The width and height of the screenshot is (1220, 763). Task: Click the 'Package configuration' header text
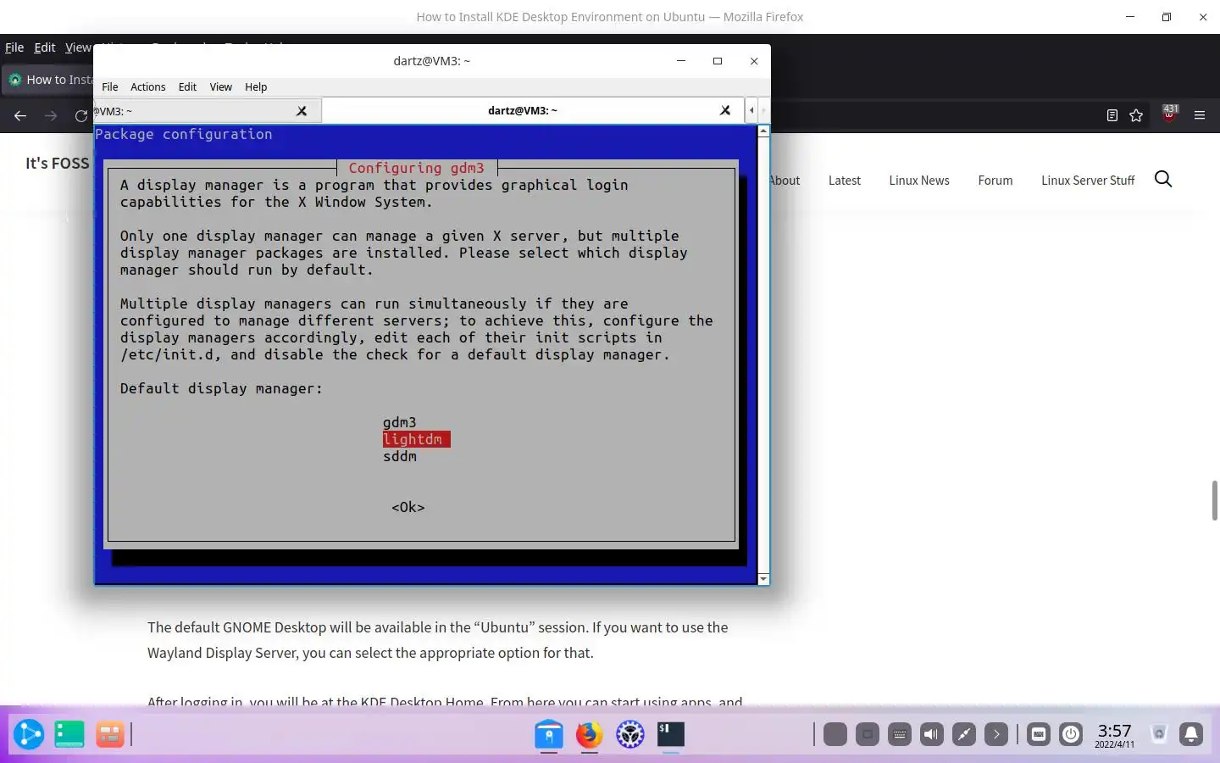coord(184,134)
